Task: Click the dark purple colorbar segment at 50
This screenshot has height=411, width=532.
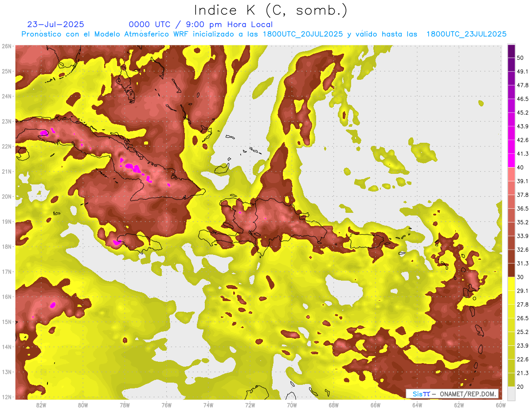Action: click(511, 52)
